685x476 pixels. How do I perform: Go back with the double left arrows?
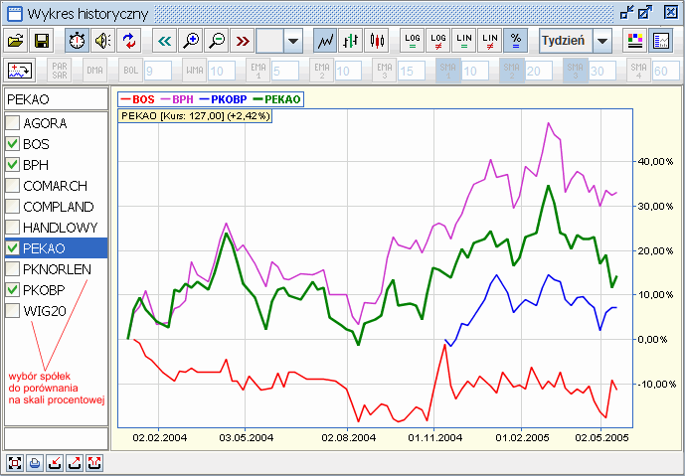tap(165, 41)
